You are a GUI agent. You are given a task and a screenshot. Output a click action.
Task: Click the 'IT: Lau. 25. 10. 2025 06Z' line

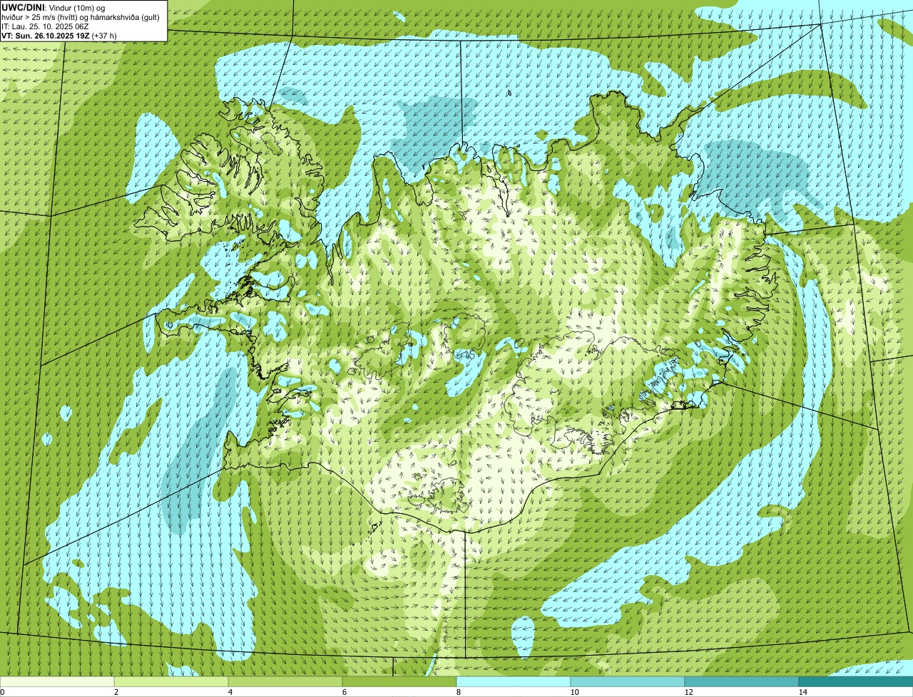point(45,26)
